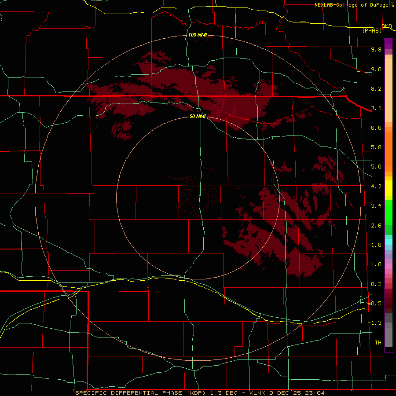The width and height of the screenshot is (396, 396).
Task: Select the 0.2 value on the color scale
Action: (376, 284)
